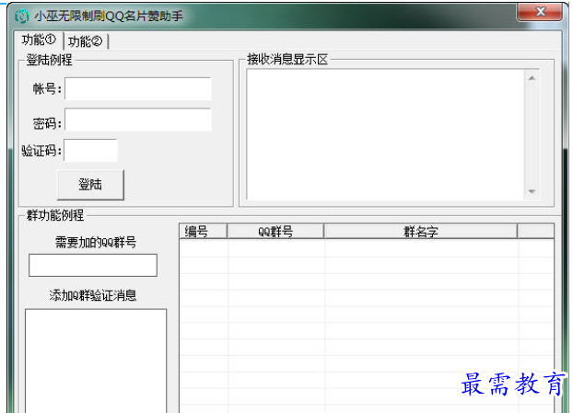Screen dimensions: 573x413
Task: Click the QQ群号 column header
Action: 275,231
